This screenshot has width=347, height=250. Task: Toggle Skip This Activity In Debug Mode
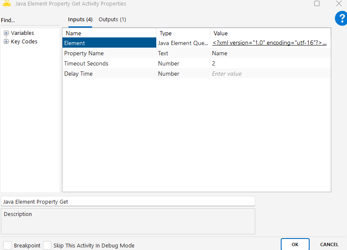point(47,245)
